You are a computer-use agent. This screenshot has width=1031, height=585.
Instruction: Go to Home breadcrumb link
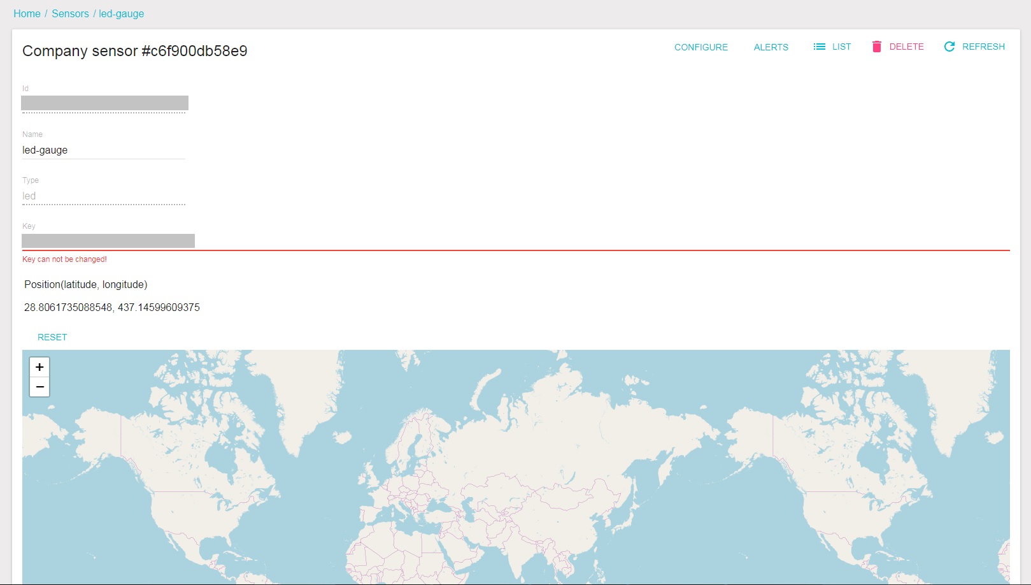coord(27,13)
